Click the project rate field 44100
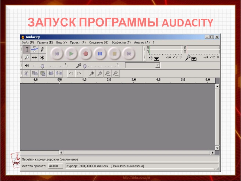 pos(56,166)
